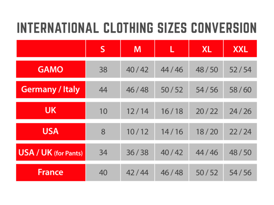The width and height of the screenshot is (274, 205).
Task: Select pants size XL cell 44 / 46
Action: coord(207,153)
